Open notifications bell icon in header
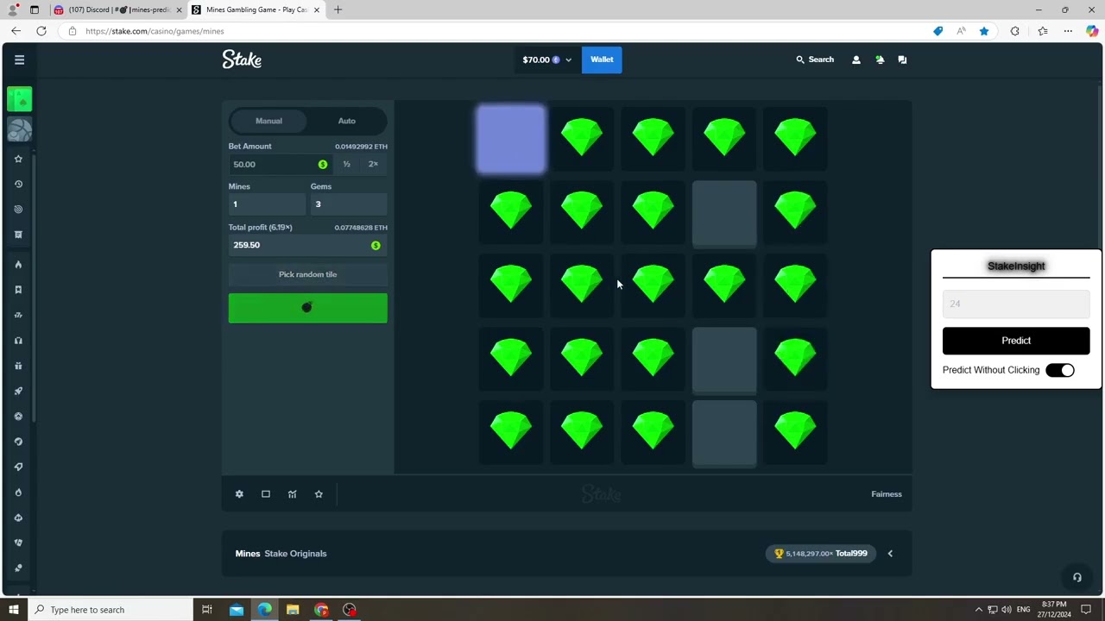 tap(880, 60)
